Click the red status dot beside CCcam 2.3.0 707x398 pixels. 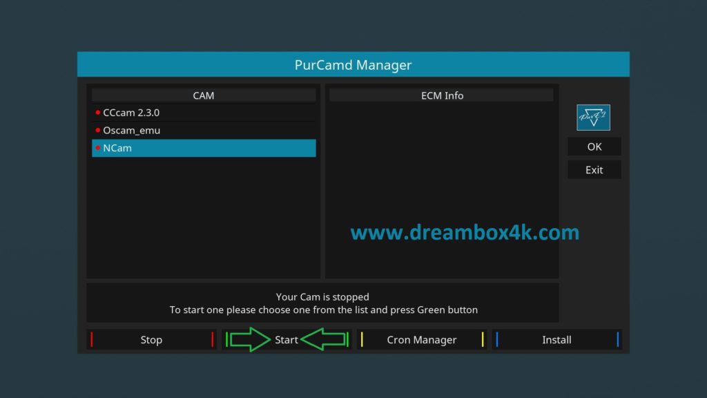[98, 113]
